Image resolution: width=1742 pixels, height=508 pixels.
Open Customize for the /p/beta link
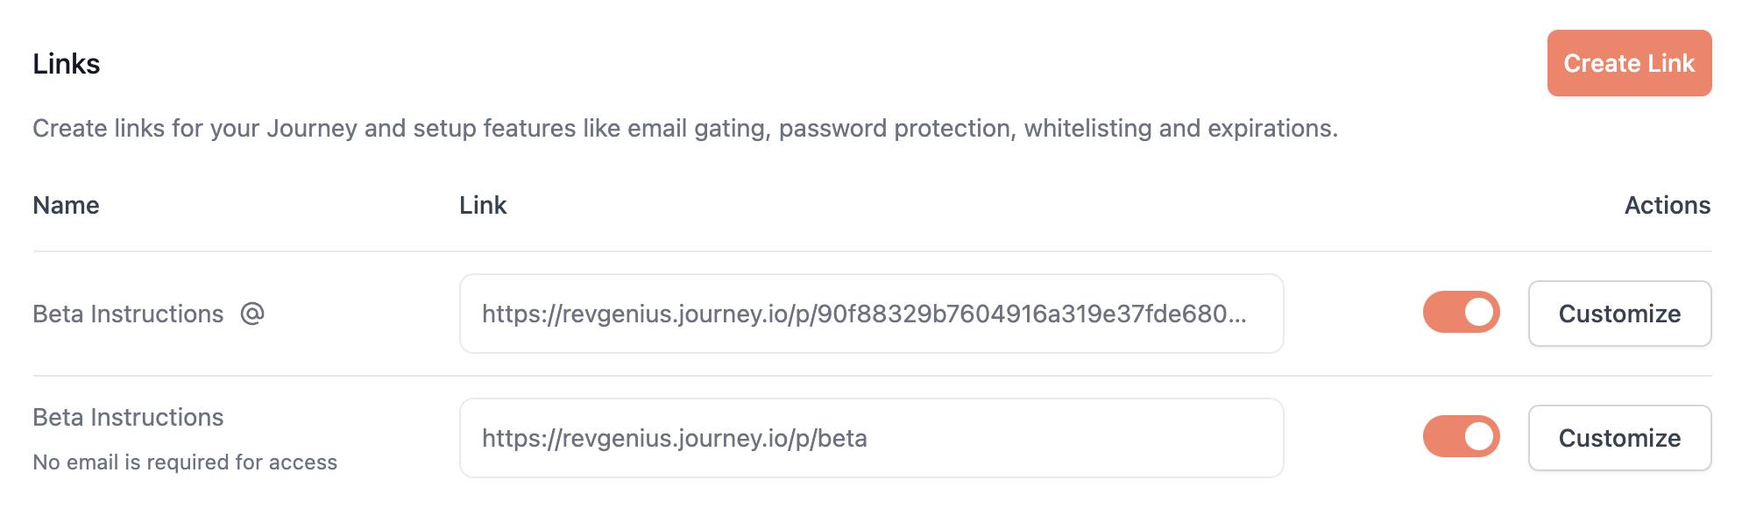click(x=1619, y=438)
